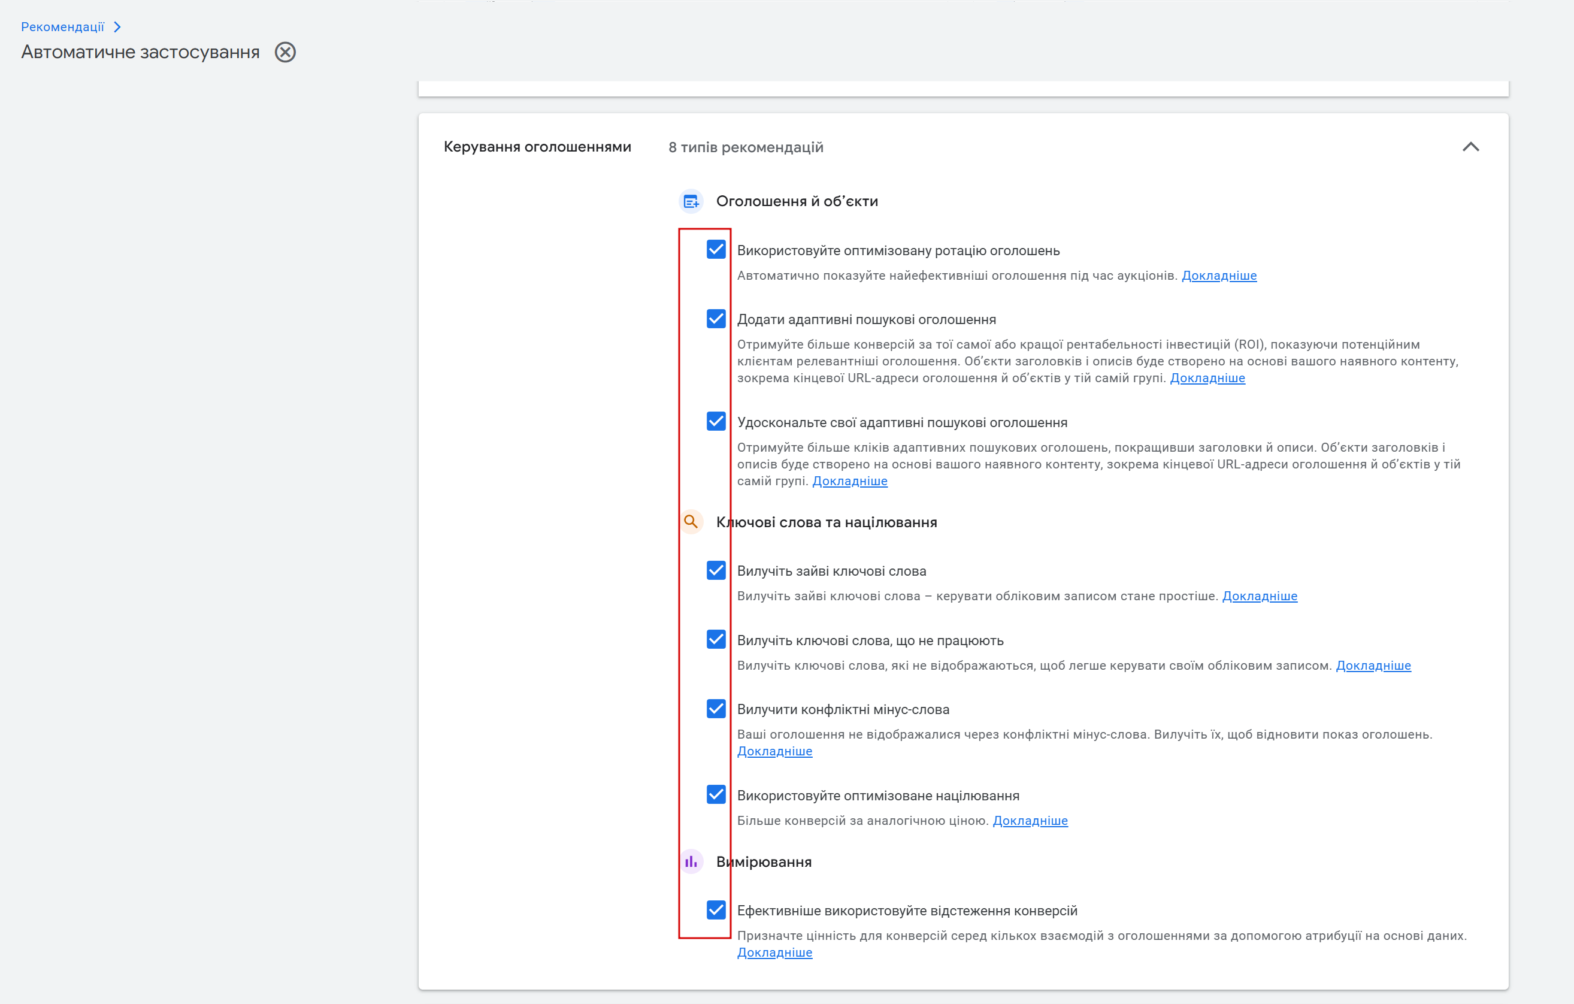Open Докладніше link for optimized ad rotation
The height and width of the screenshot is (1004, 1574).
pyautogui.click(x=1219, y=276)
